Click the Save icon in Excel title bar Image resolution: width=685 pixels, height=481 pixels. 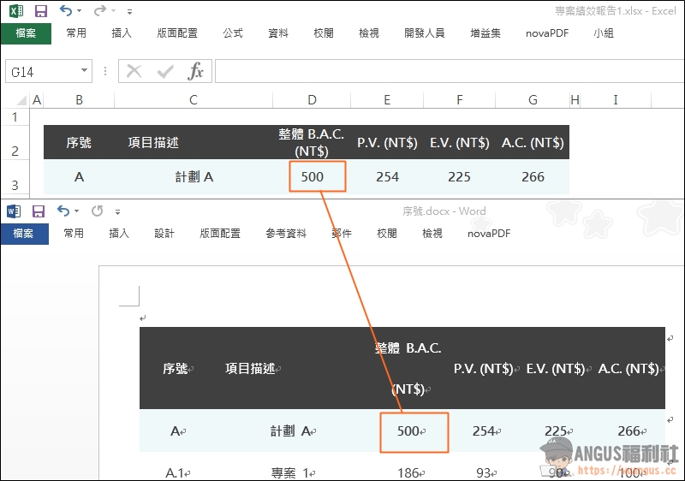click(40, 12)
